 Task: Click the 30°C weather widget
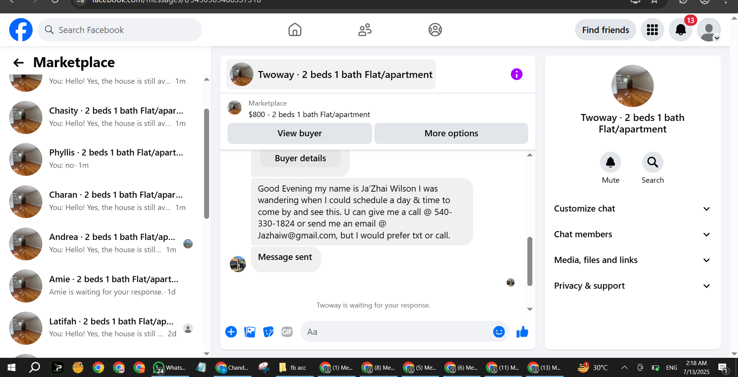coord(593,367)
